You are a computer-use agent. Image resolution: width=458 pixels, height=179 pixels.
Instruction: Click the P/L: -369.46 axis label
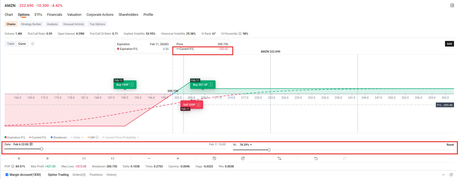click(x=445, y=105)
